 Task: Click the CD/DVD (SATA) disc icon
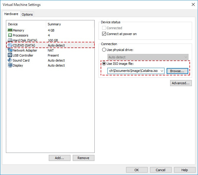pos(10,45)
